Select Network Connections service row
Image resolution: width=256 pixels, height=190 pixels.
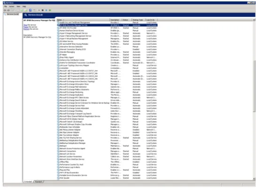click(x=107, y=151)
